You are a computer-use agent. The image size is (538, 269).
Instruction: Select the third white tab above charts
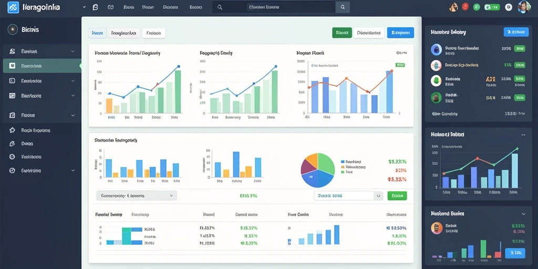pos(154,33)
